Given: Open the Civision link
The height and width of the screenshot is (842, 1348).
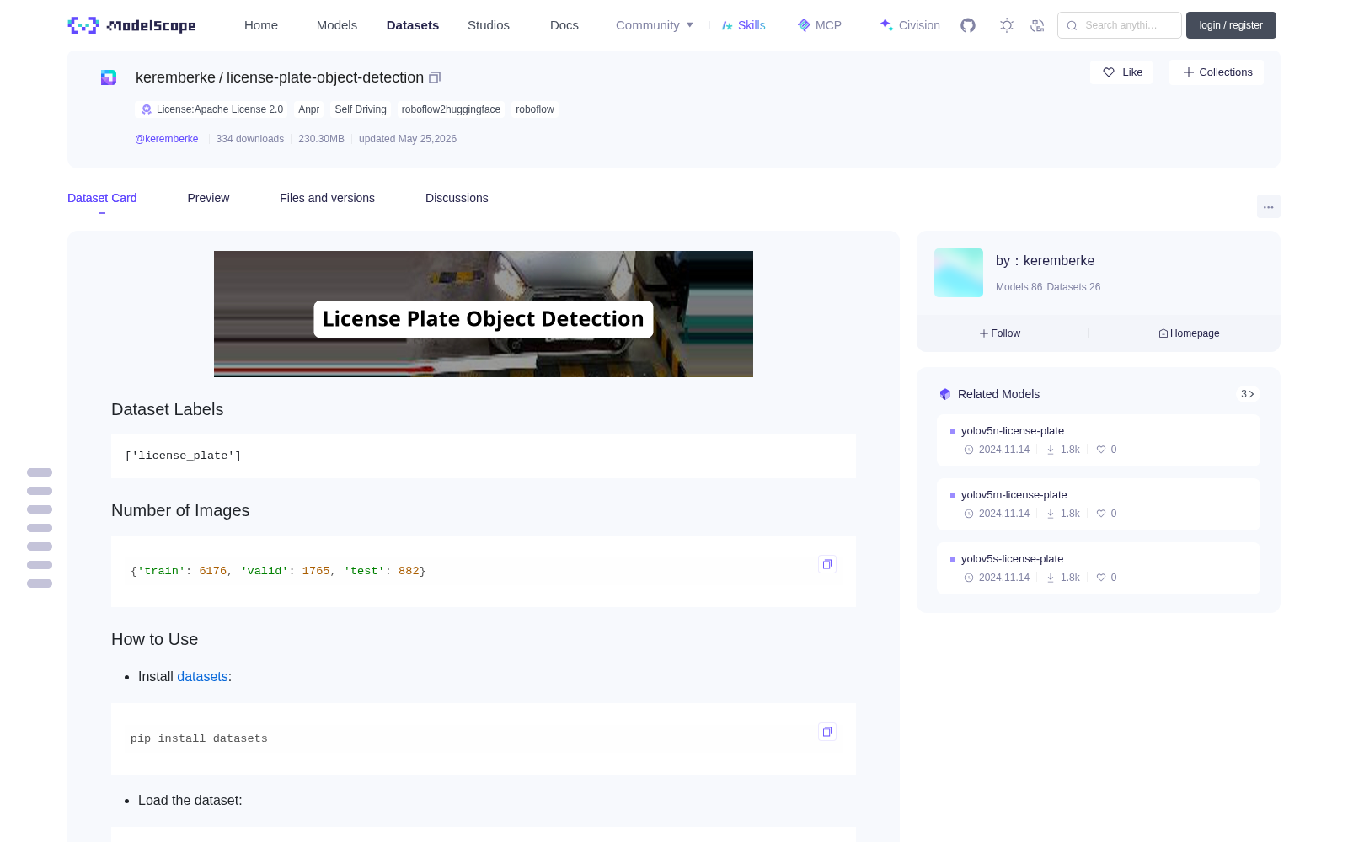Looking at the screenshot, I should [x=910, y=25].
